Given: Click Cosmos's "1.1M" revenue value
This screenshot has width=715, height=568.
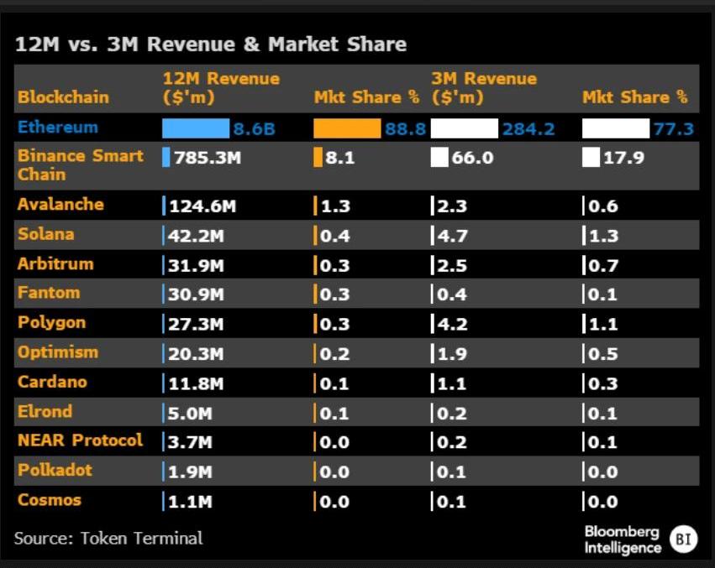Looking at the screenshot, I should tap(190, 502).
